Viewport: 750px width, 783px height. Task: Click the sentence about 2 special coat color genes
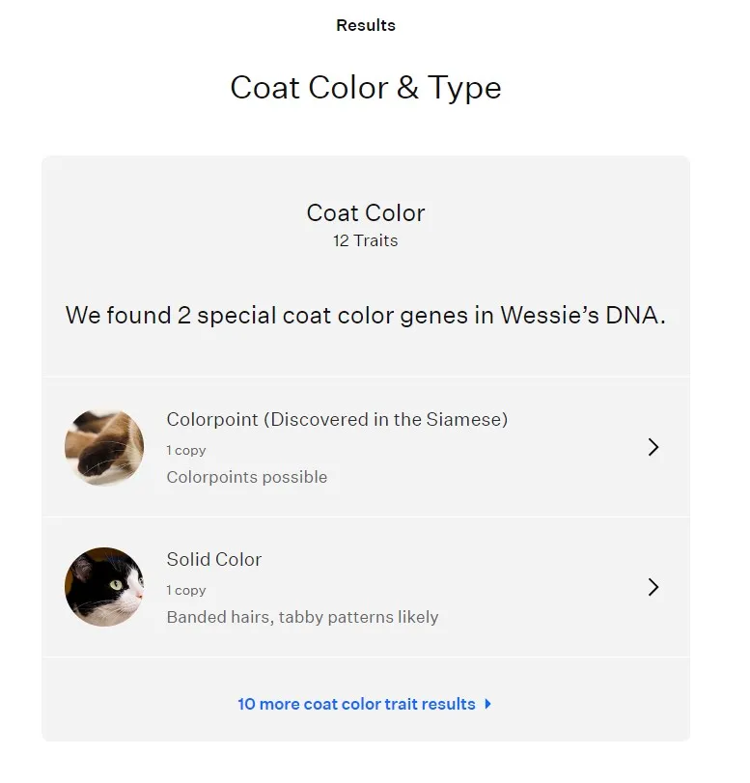tap(366, 315)
